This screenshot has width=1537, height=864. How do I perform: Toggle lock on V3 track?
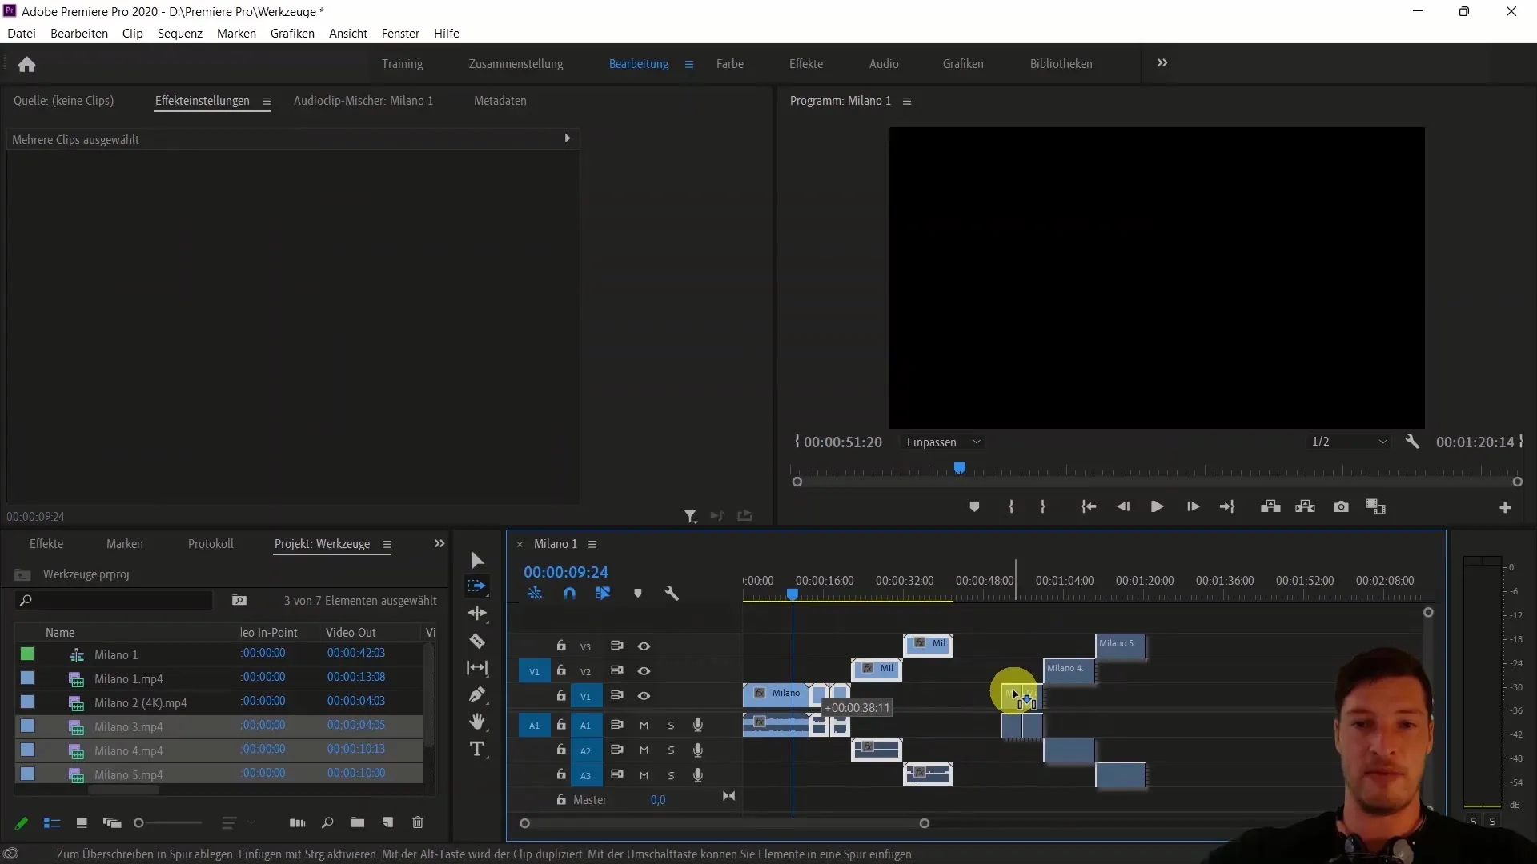(561, 646)
